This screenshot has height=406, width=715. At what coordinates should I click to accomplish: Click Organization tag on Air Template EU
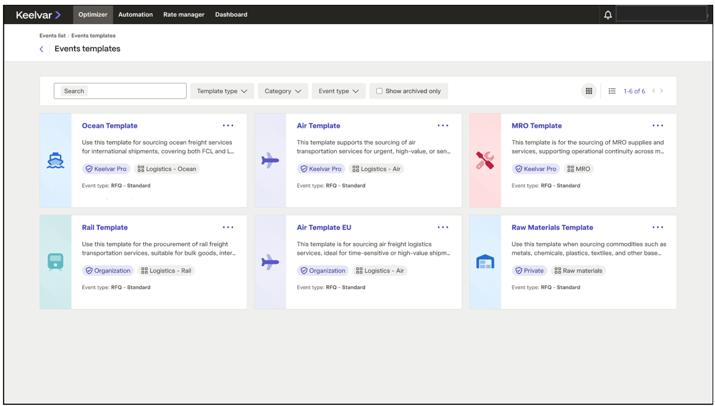click(323, 270)
